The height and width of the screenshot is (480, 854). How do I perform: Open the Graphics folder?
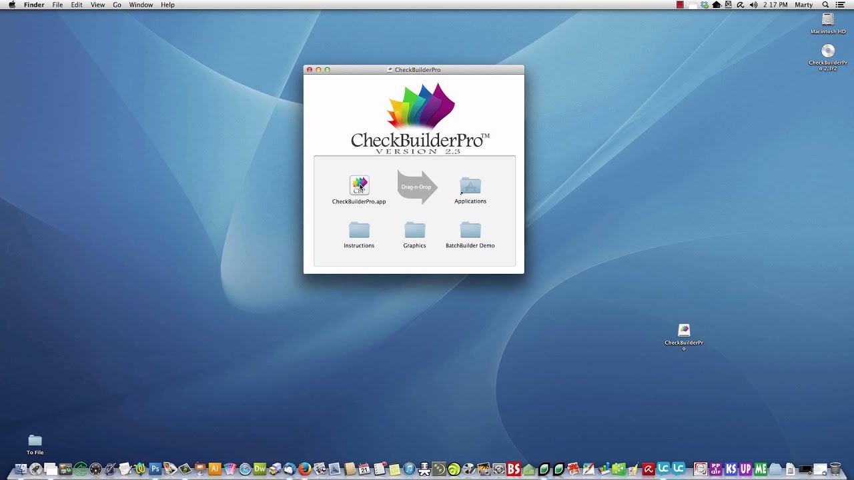tap(414, 230)
